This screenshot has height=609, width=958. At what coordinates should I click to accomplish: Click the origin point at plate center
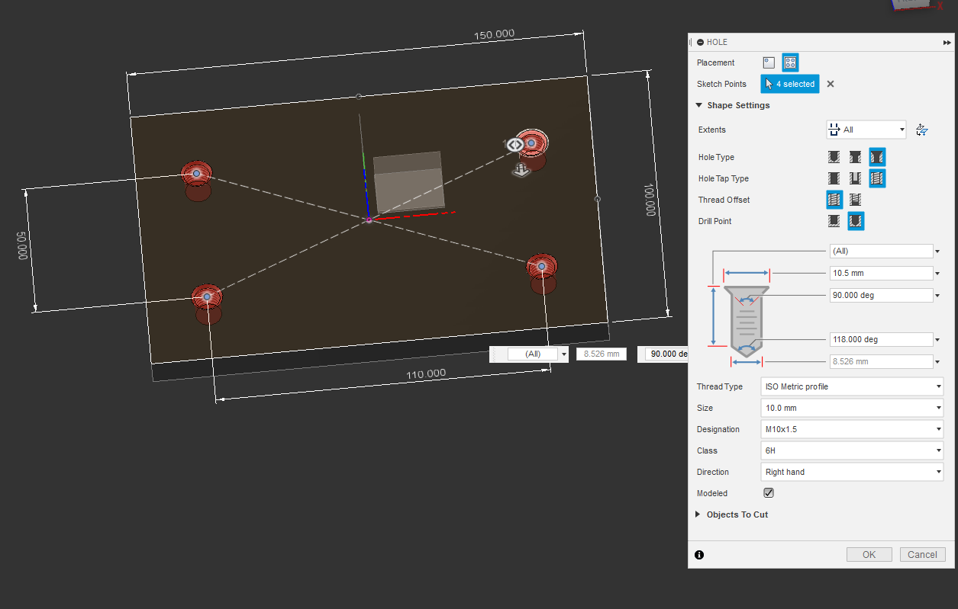[369, 220]
